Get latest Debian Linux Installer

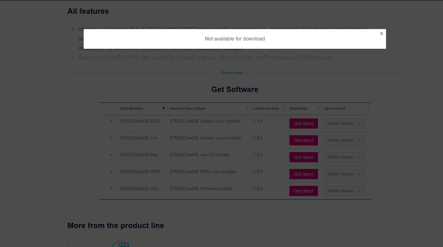coord(303,123)
